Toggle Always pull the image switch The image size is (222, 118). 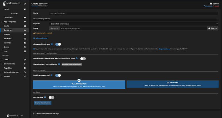coord(58,44)
